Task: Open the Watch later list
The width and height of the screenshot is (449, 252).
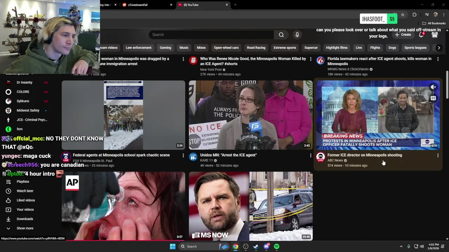Action: point(25,191)
